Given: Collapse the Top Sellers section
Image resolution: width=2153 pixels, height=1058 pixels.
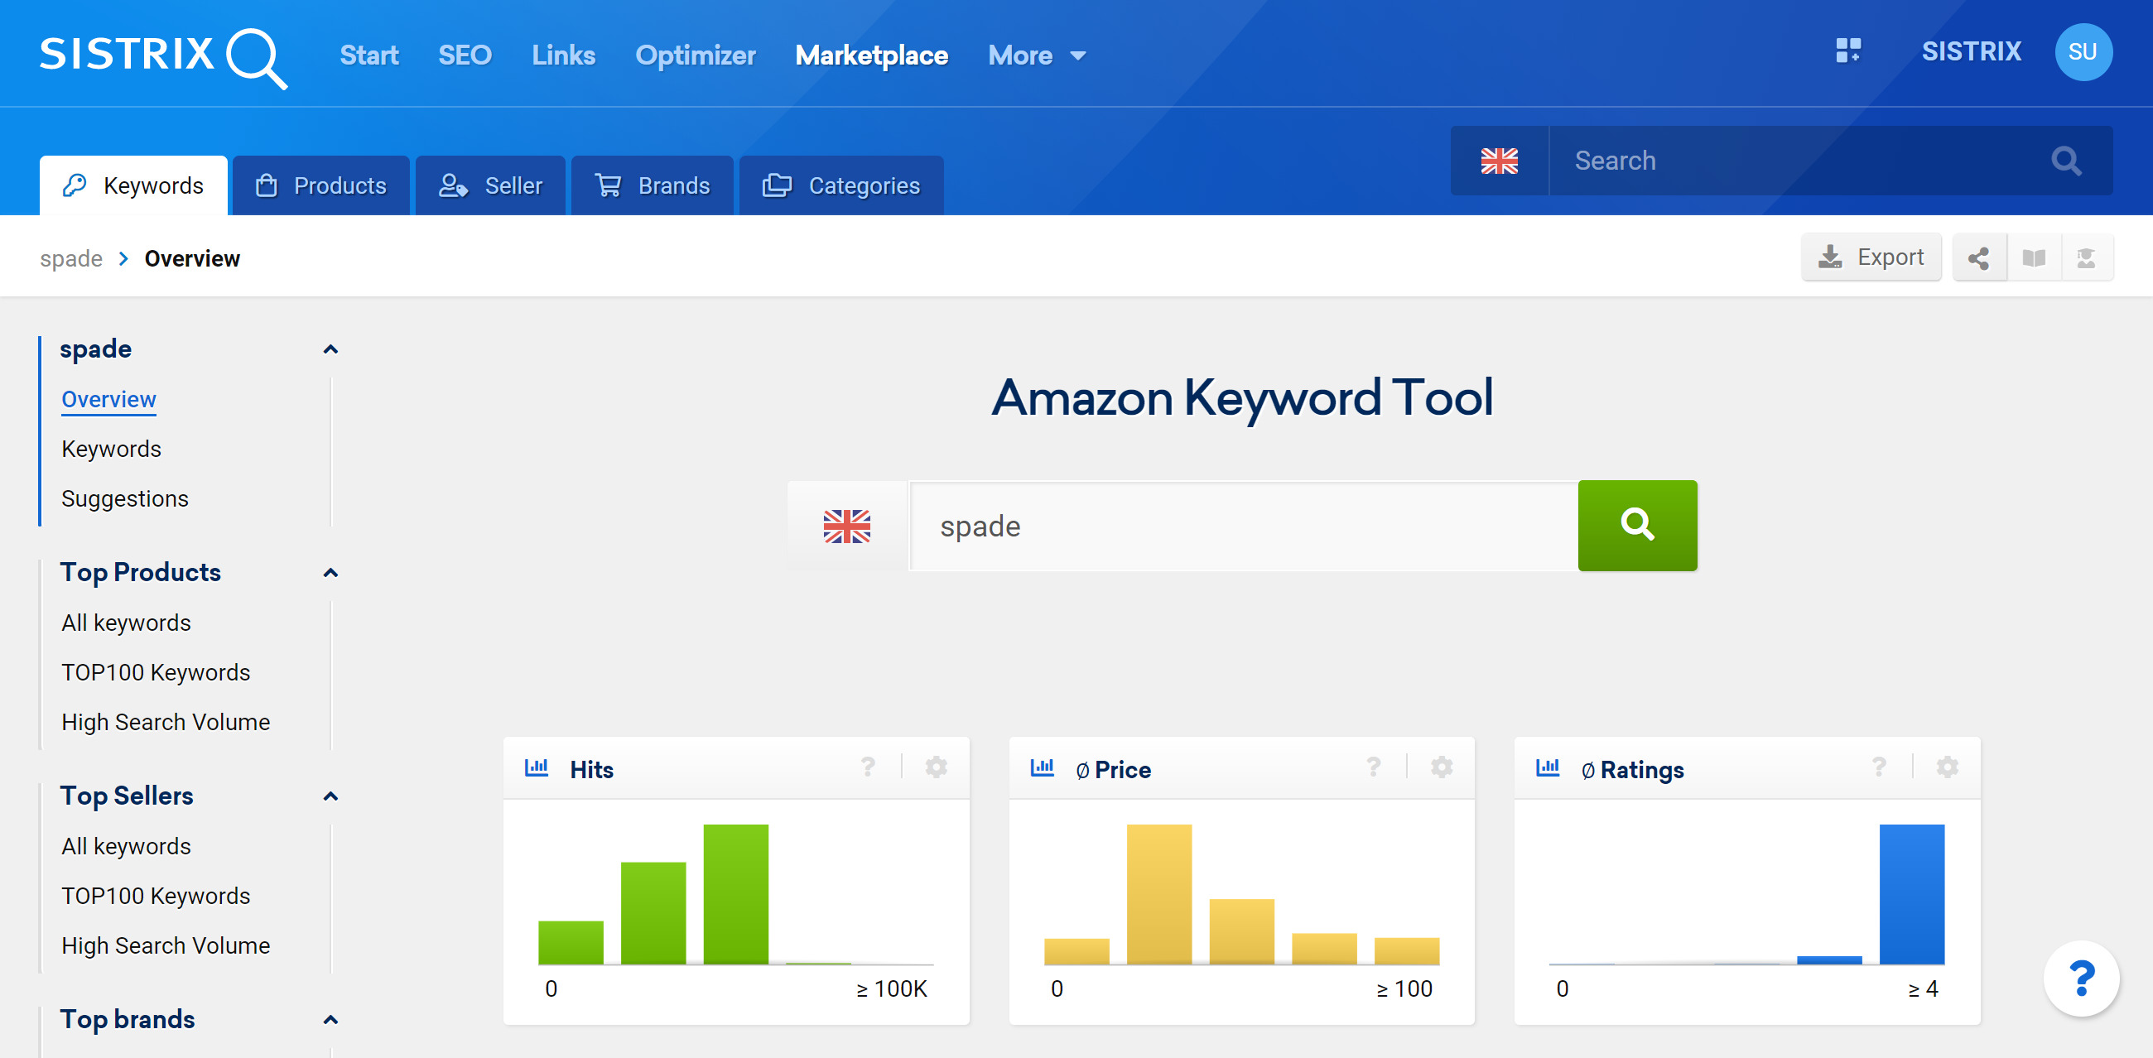Looking at the screenshot, I should pos(332,796).
